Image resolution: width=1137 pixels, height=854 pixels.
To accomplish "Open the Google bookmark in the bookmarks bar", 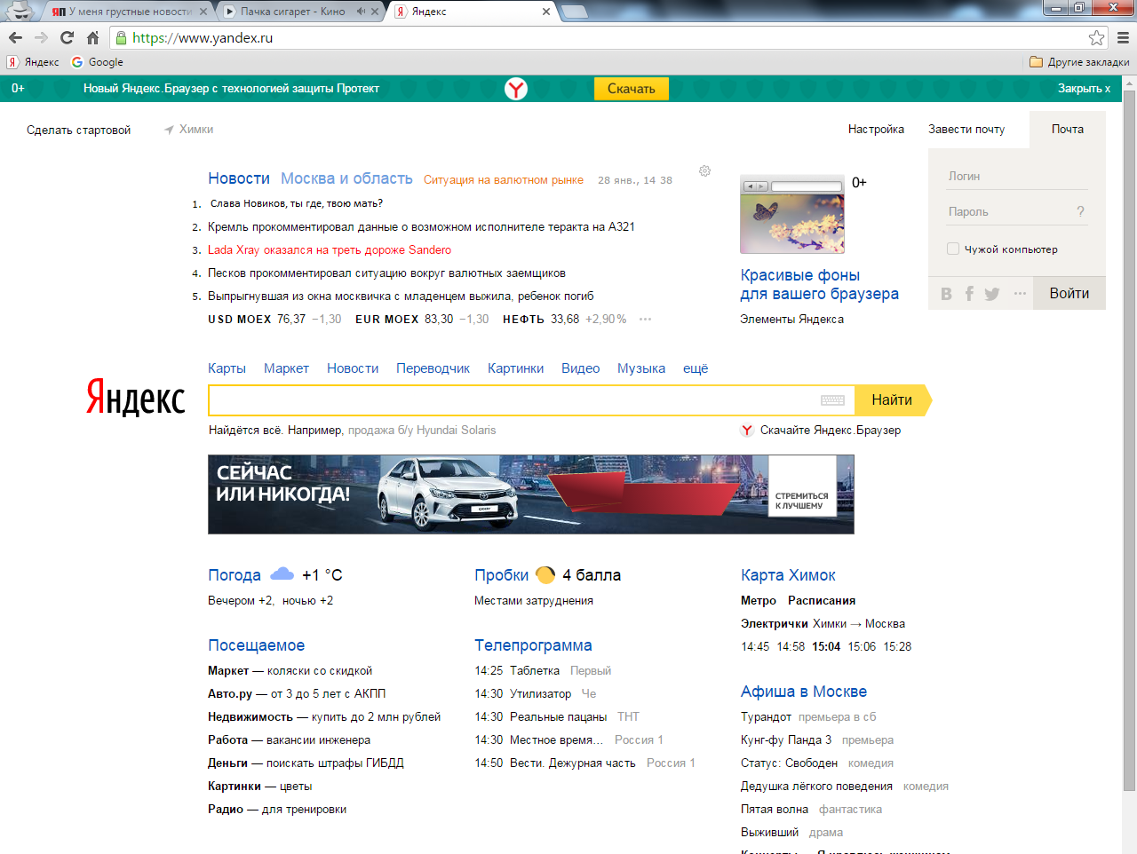I will tap(97, 62).
